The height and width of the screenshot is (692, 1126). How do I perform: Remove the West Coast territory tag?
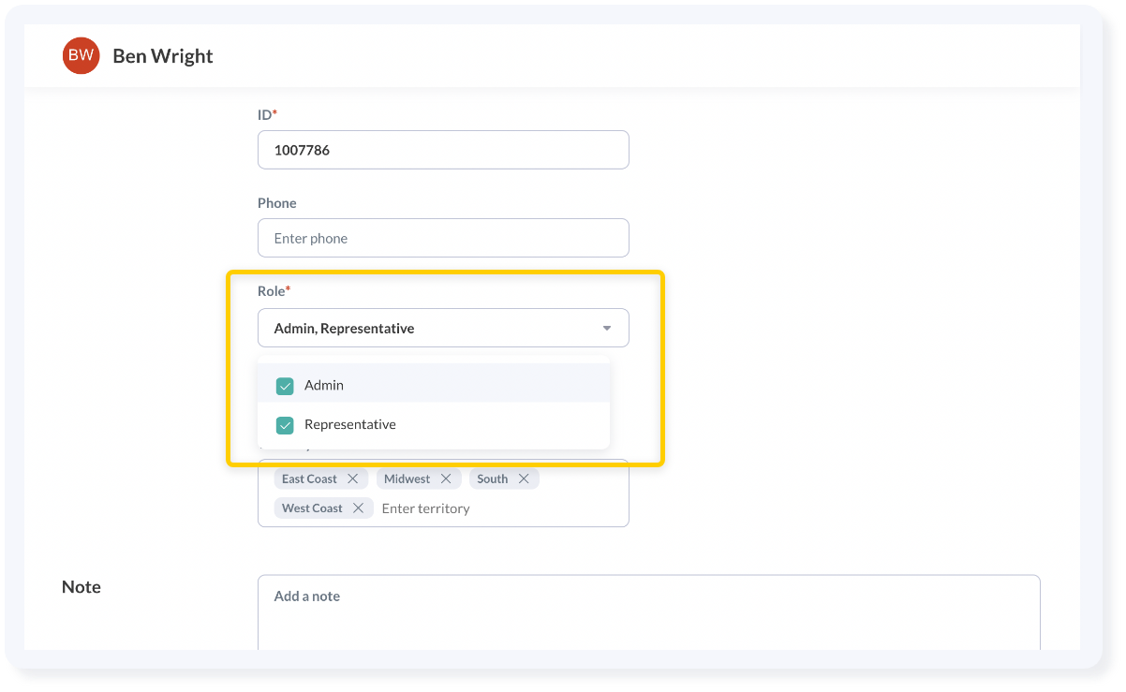(x=360, y=508)
